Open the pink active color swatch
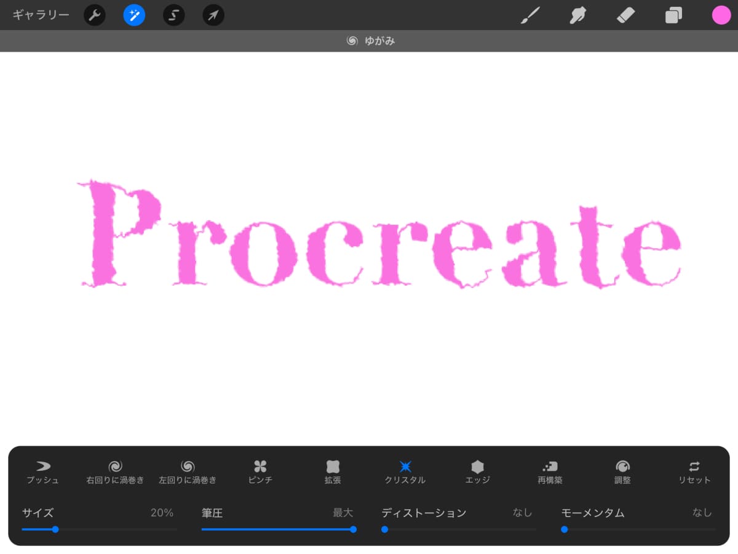 tap(721, 15)
